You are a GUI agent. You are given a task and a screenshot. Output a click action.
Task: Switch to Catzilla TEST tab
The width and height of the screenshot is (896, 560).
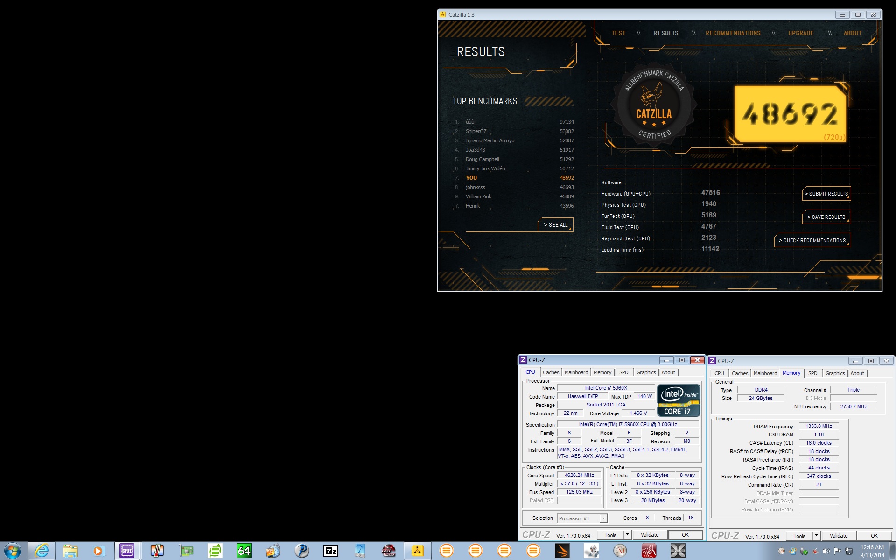[618, 33]
